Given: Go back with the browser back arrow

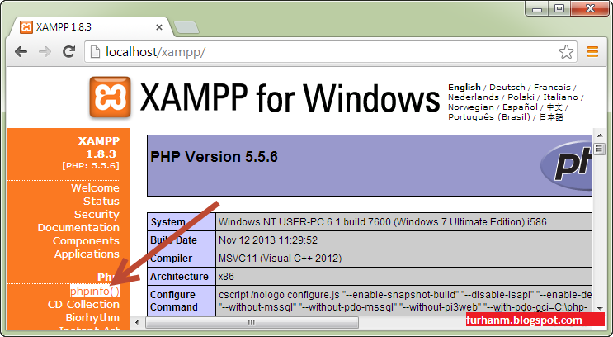Looking at the screenshot, I should (x=21, y=52).
